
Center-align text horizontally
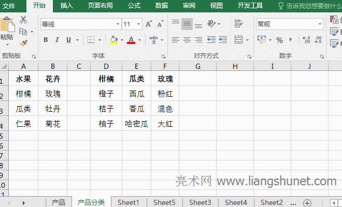187,40
